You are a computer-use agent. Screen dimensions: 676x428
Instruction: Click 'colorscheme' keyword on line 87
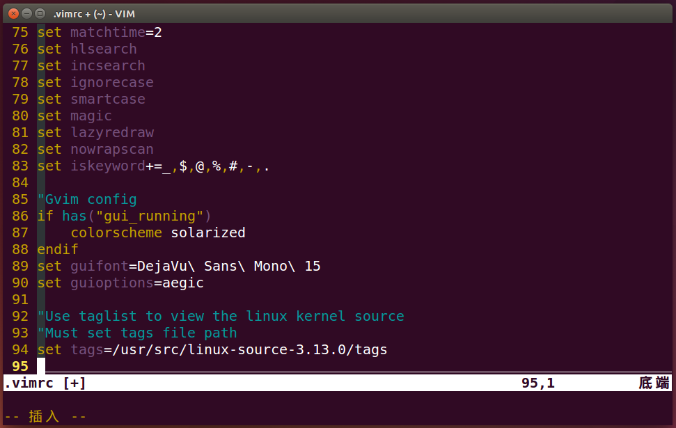[x=116, y=232]
